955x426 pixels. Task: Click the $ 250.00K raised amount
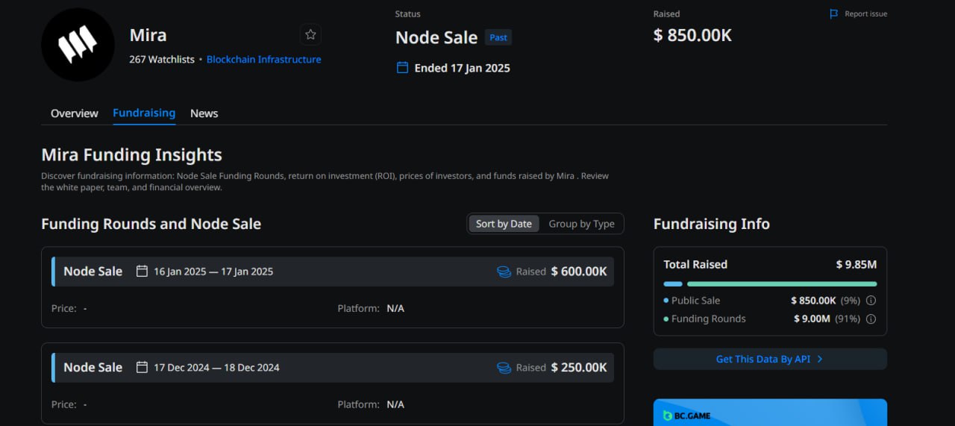point(579,368)
